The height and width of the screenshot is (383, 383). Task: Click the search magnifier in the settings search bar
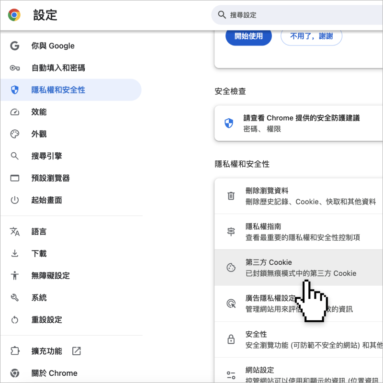[x=222, y=15]
